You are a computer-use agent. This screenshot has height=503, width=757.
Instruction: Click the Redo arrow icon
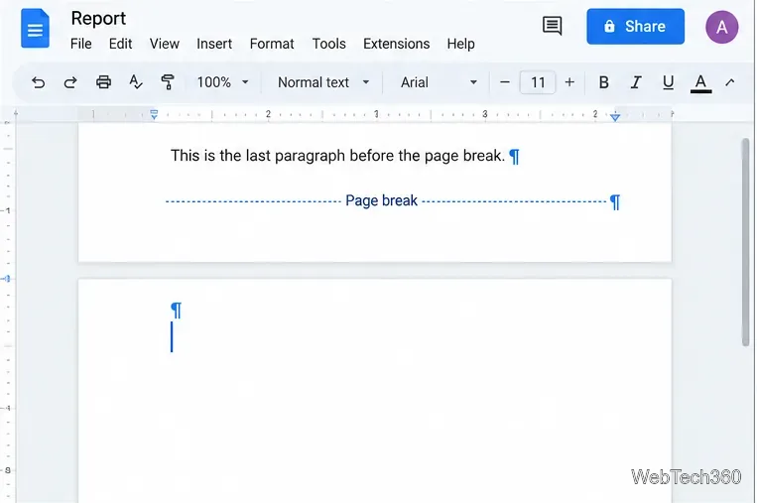[70, 82]
